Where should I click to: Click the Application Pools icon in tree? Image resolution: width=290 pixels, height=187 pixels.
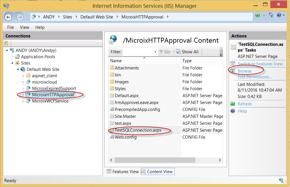17,57
